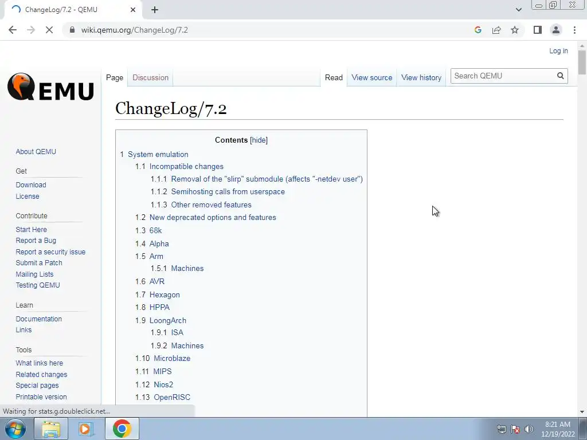The image size is (587, 440).
Task: Jump to Other removed features
Action: point(211,205)
